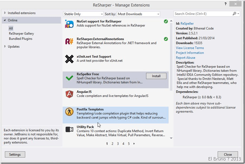Open the Project Information link
The width and height of the screenshot is (245, 164).
pyautogui.click(x=190, y=53)
